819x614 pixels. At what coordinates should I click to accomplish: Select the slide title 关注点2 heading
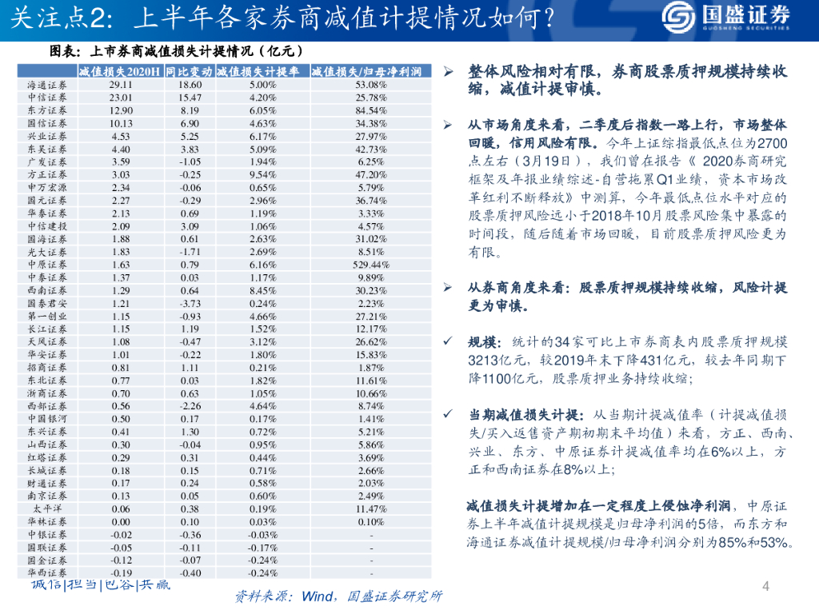click(x=282, y=18)
